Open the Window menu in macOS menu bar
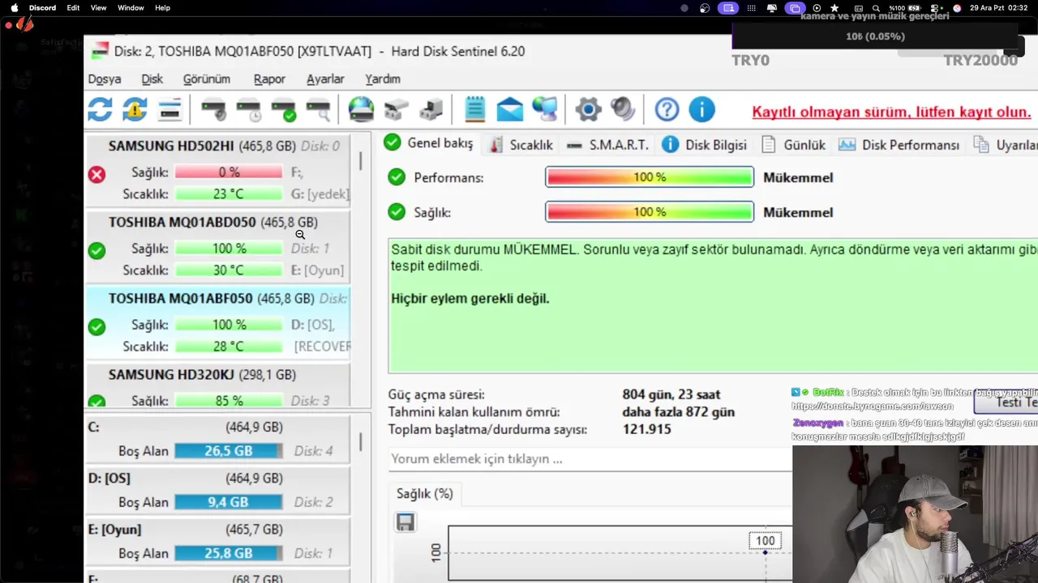This screenshot has height=583, width=1038. pos(131,8)
